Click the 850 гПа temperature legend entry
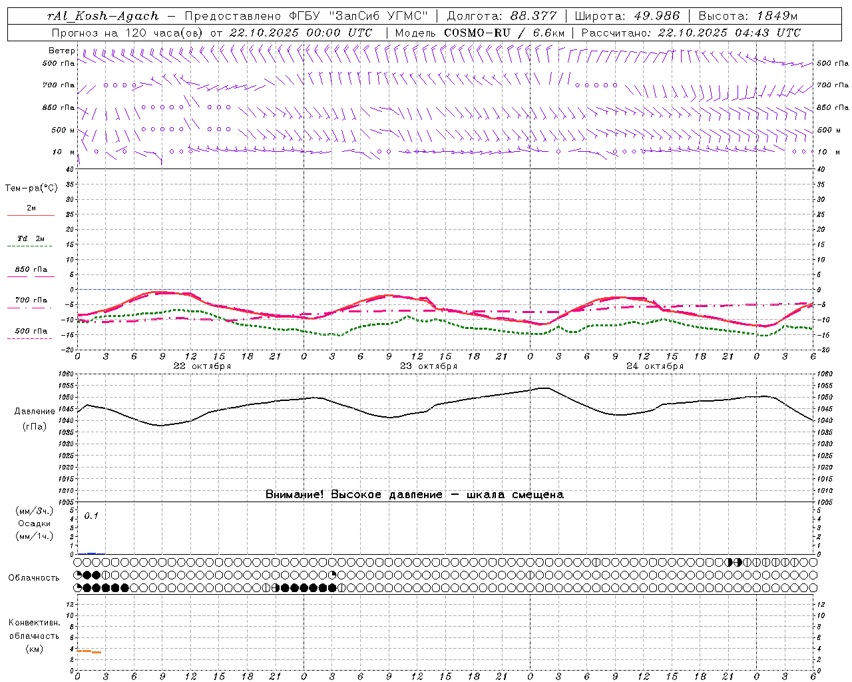This screenshot has width=852, height=682. pyautogui.click(x=31, y=270)
